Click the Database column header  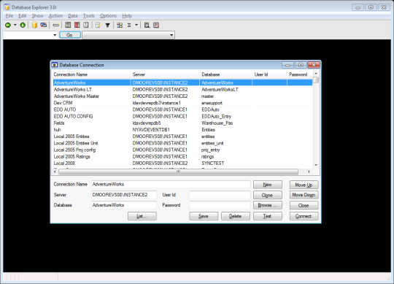click(x=226, y=74)
